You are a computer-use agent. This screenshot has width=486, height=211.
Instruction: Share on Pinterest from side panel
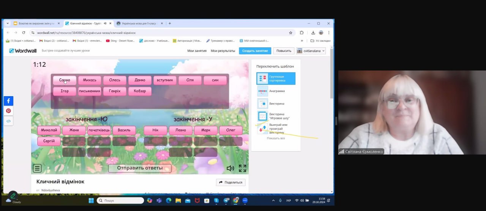pyautogui.click(x=8, y=111)
